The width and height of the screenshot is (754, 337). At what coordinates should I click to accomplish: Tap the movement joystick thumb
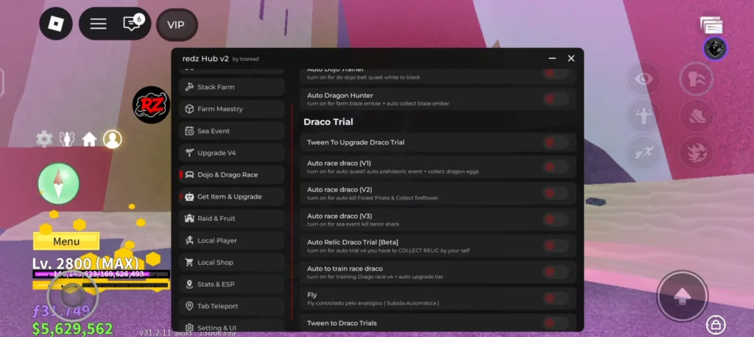coord(73,296)
